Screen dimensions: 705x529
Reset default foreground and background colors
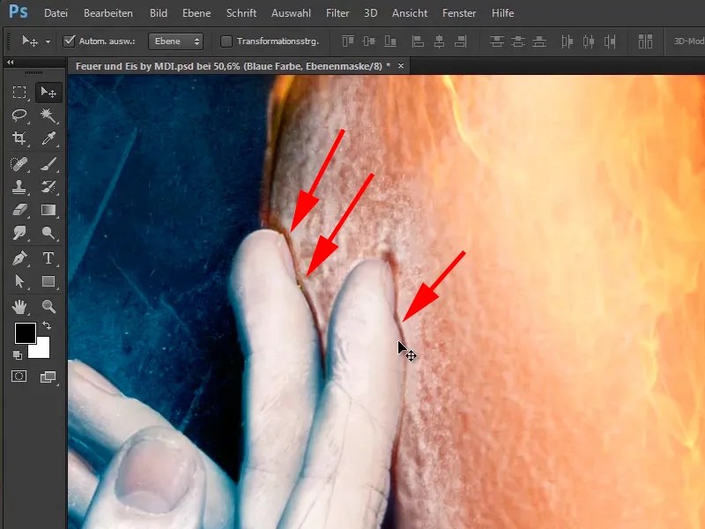[17, 355]
